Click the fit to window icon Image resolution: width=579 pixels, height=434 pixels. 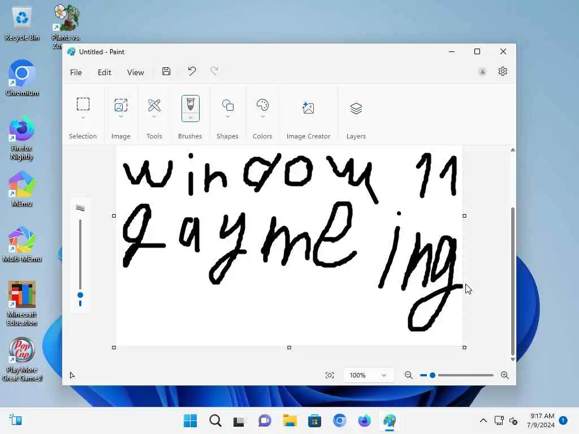(x=330, y=375)
